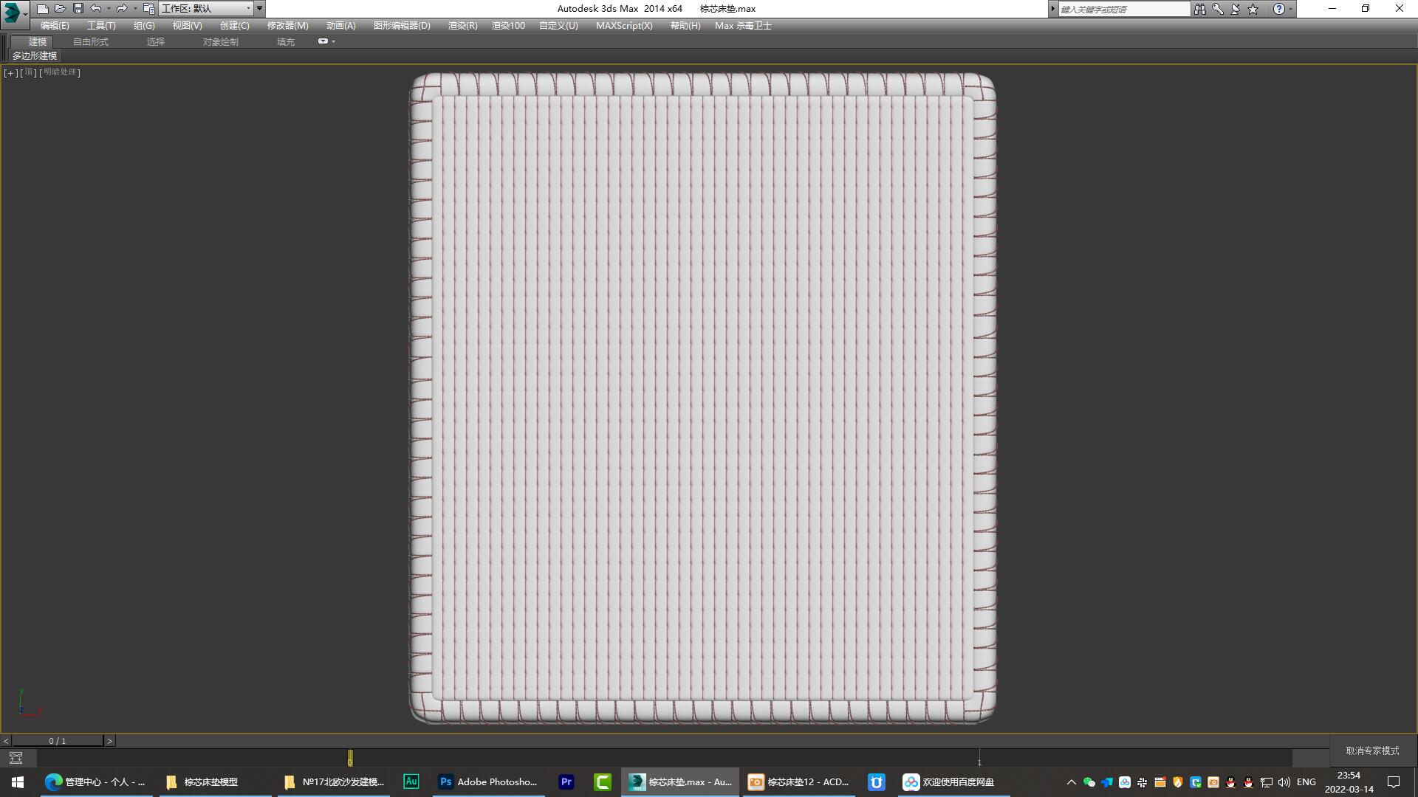Save the file with the floppy icon
Image resolution: width=1418 pixels, height=797 pixels.
(x=78, y=9)
